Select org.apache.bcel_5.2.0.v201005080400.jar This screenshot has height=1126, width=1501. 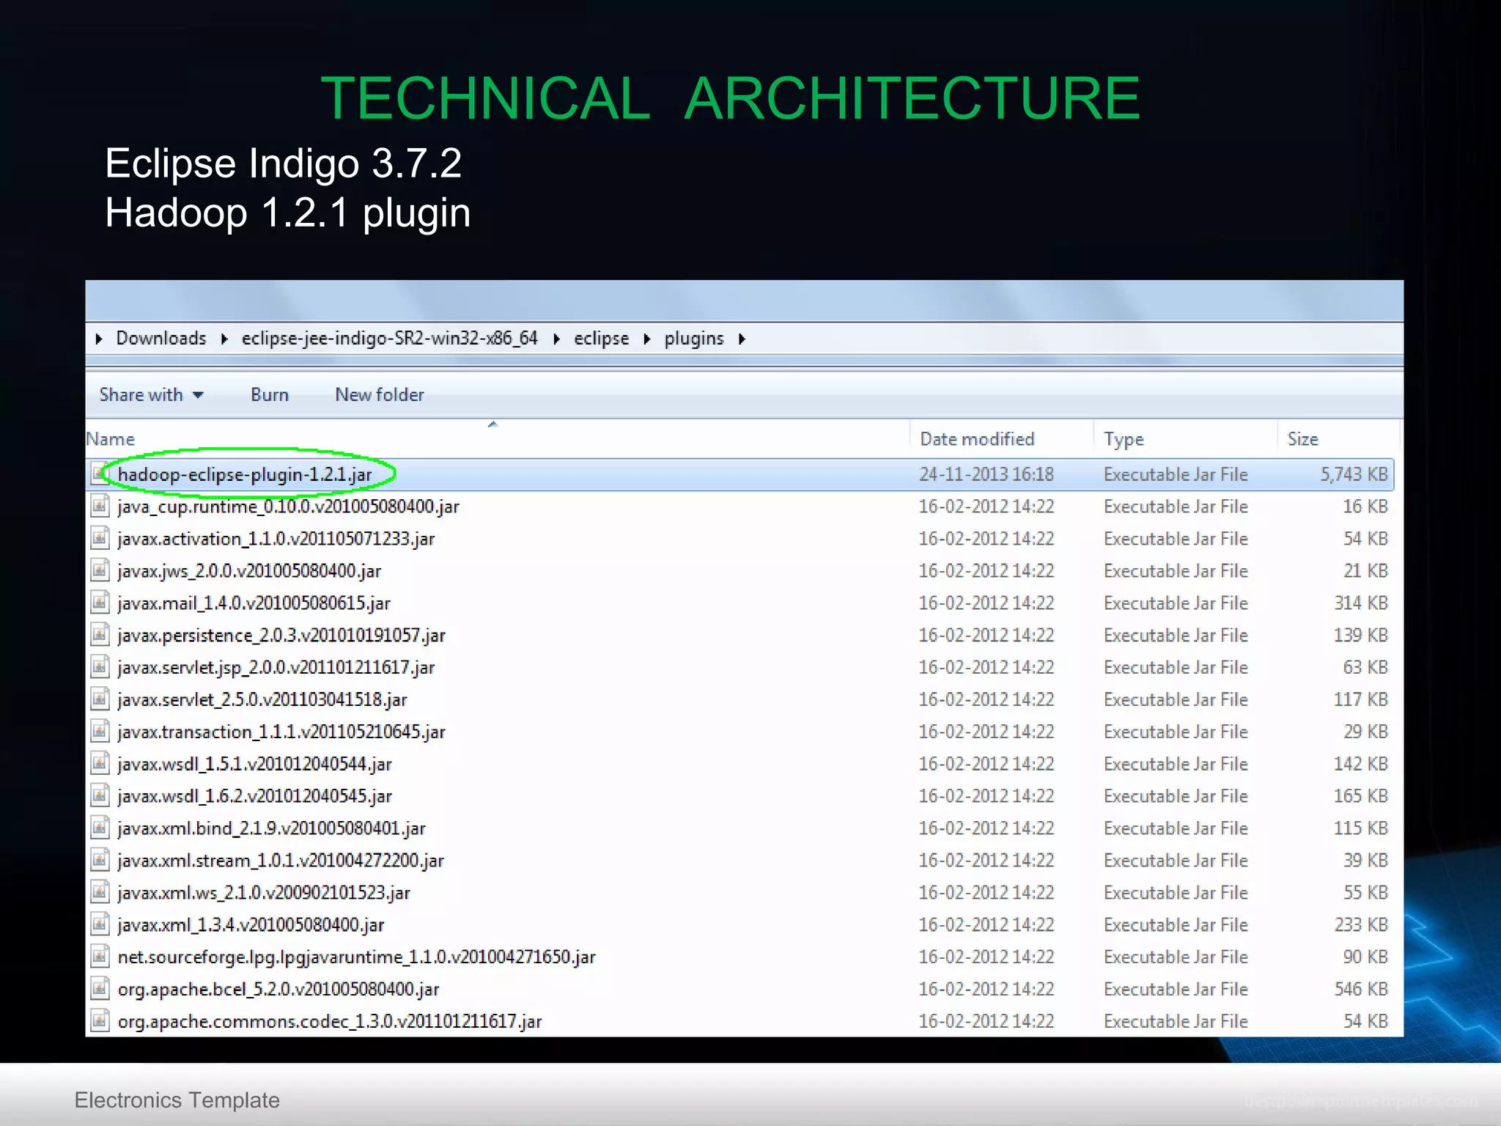(x=279, y=990)
